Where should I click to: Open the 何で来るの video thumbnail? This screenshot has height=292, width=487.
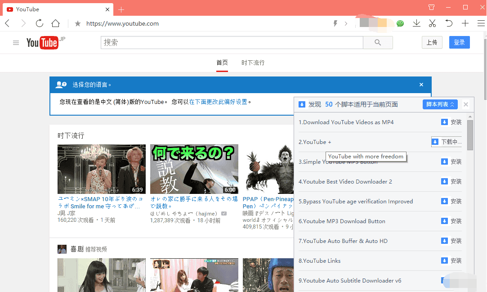(x=194, y=169)
